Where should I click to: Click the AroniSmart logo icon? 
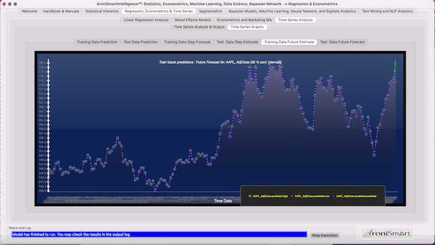(387, 233)
